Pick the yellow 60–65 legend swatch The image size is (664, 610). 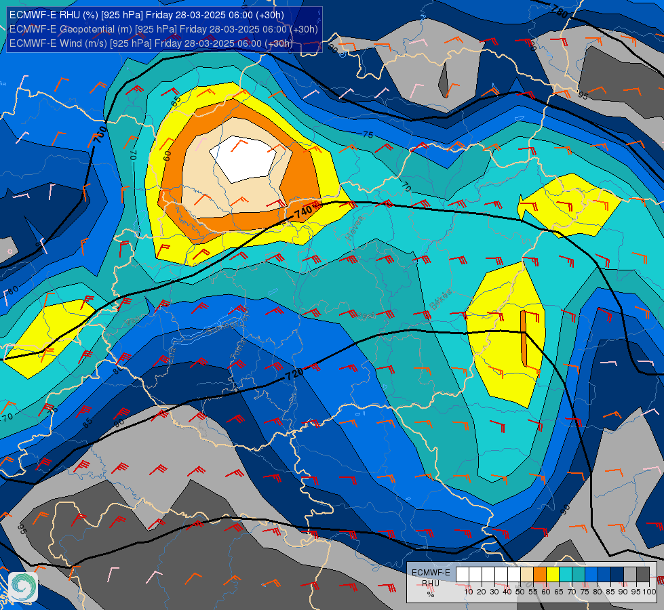point(553,574)
